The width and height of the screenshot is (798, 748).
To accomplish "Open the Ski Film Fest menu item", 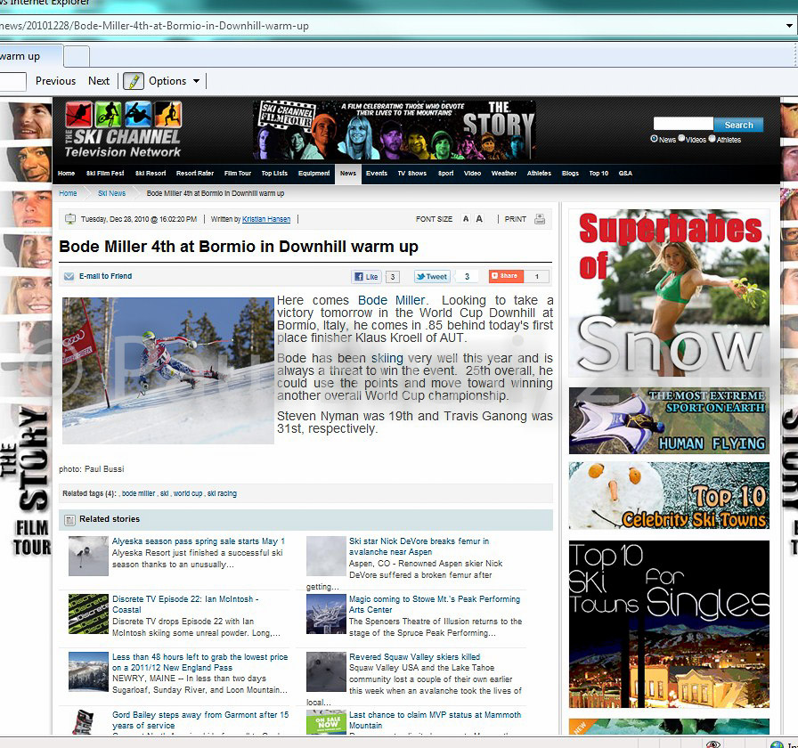I will [x=105, y=174].
